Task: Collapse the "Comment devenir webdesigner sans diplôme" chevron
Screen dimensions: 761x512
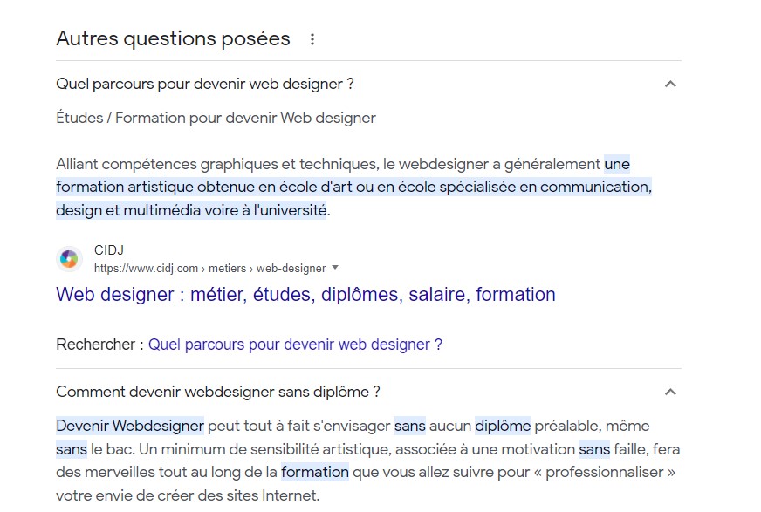Action: 670,393
